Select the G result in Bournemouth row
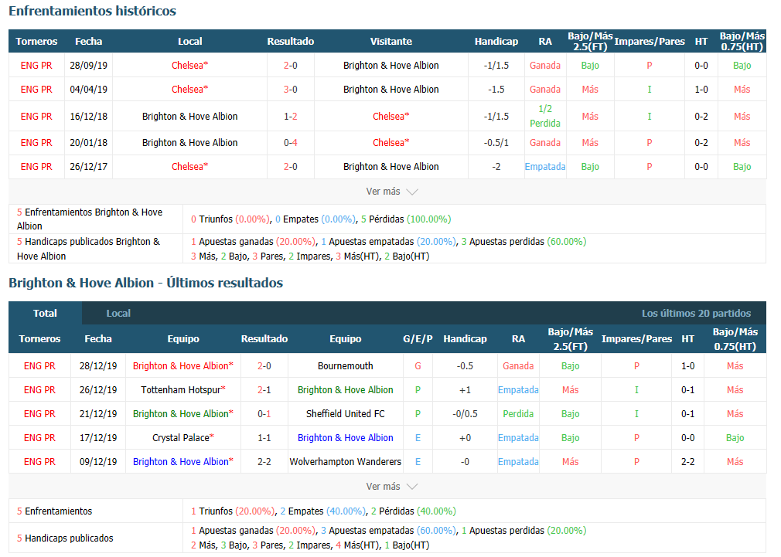 418,366
